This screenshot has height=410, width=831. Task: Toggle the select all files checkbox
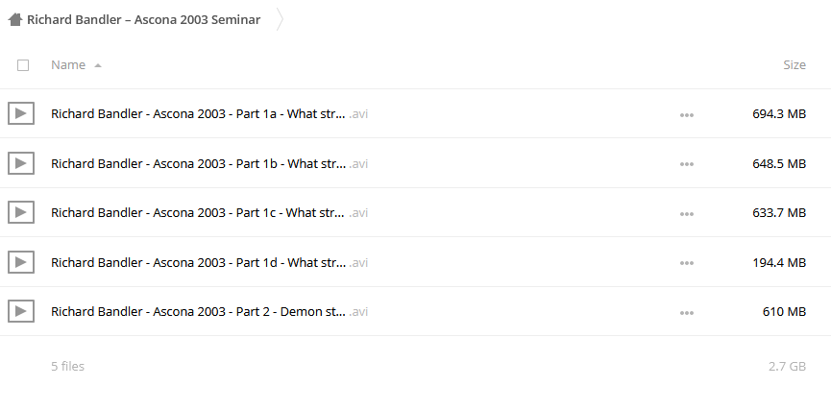click(x=23, y=65)
